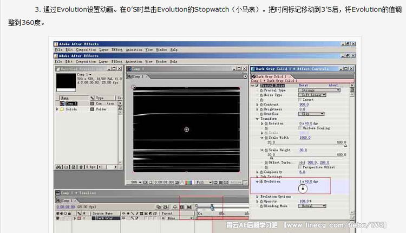This screenshot has height=233, width=406.
Task: Open the Fractal Type Strings dropdown
Action: pos(319,90)
